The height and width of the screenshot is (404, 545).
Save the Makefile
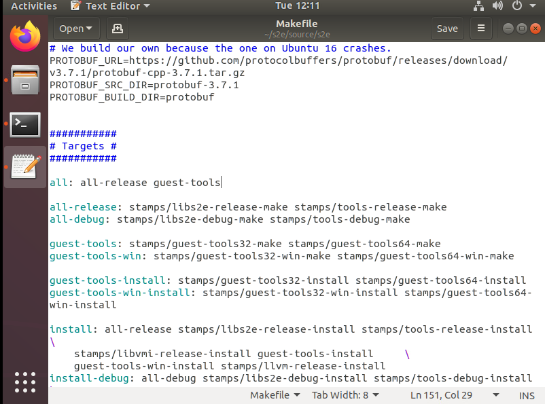coord(447,29)
